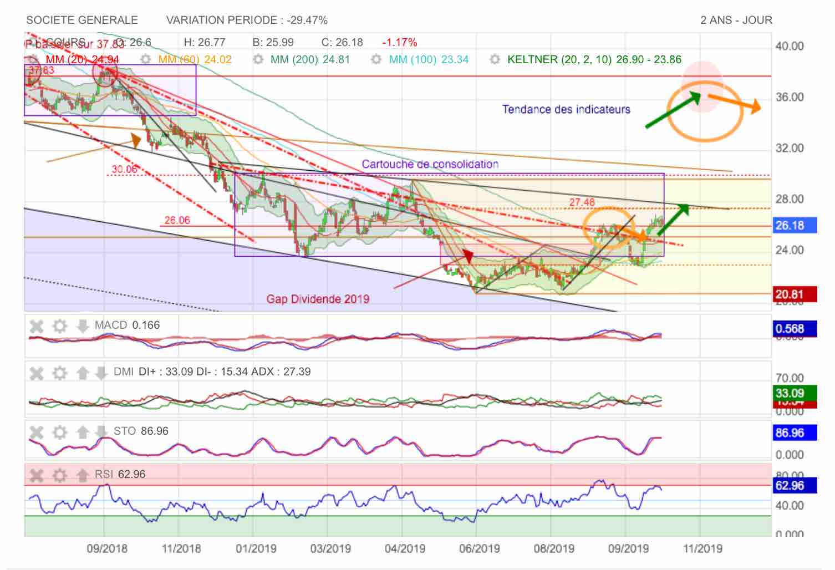Open STO indicator settings gear
This screenshot has height=570, width=835.
(59, 432)
